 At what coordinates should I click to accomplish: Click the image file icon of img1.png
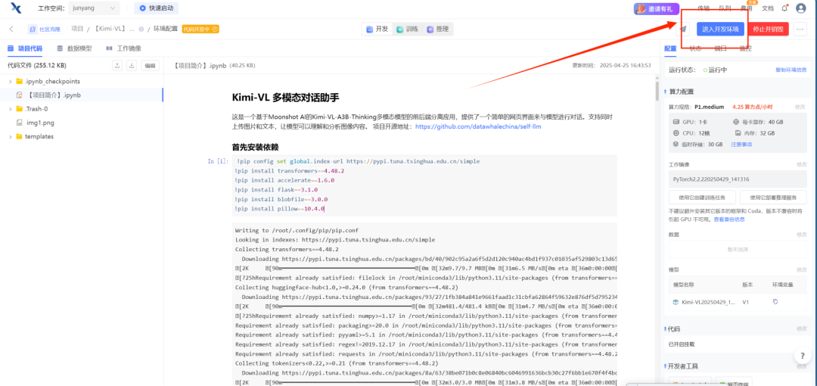point(19,123)
